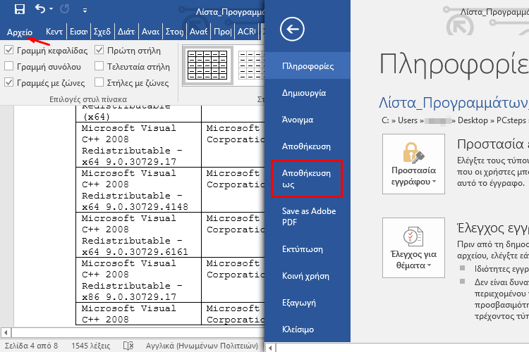This screenshot has width=529, height=352.
Task: Click the cell with x64 9.0.30729.6161
Action: 139,234
